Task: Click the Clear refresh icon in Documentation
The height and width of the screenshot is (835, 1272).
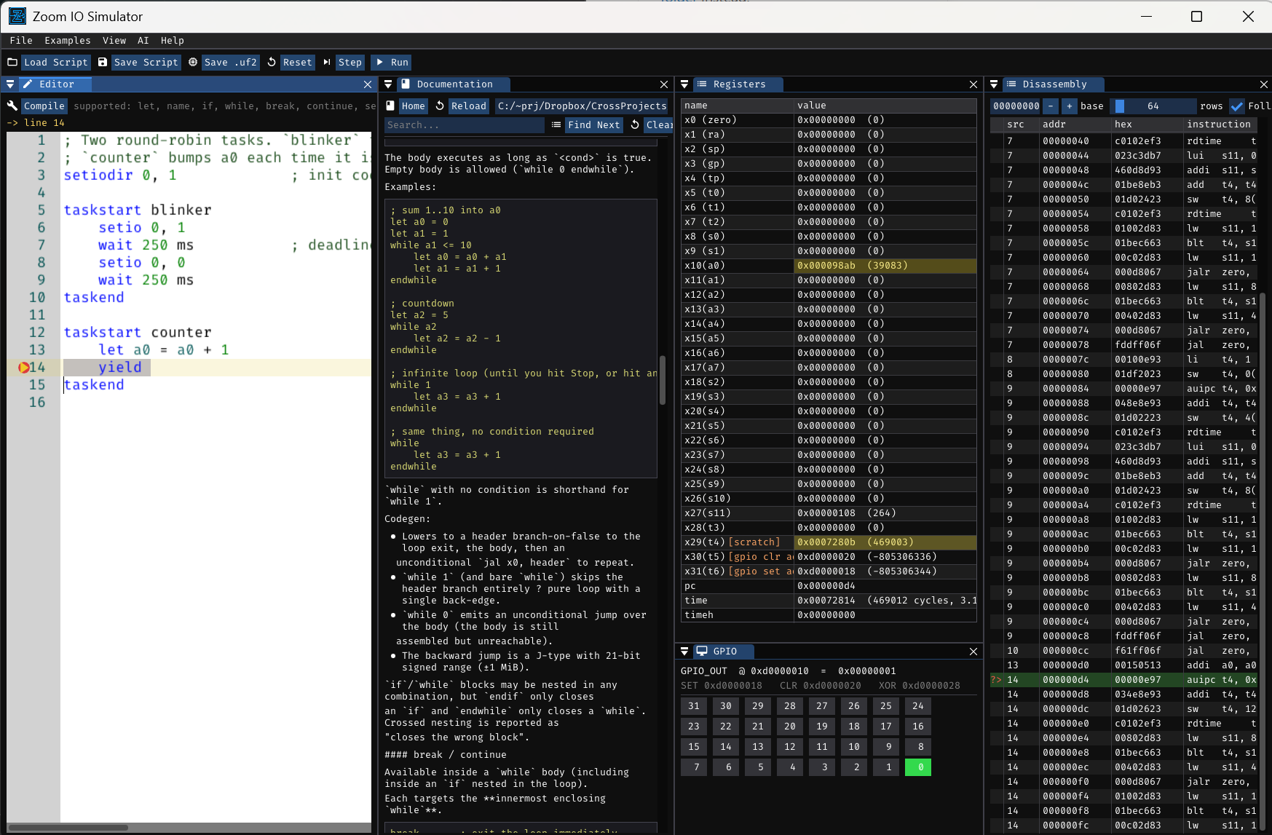Action: tap(635, 125)
